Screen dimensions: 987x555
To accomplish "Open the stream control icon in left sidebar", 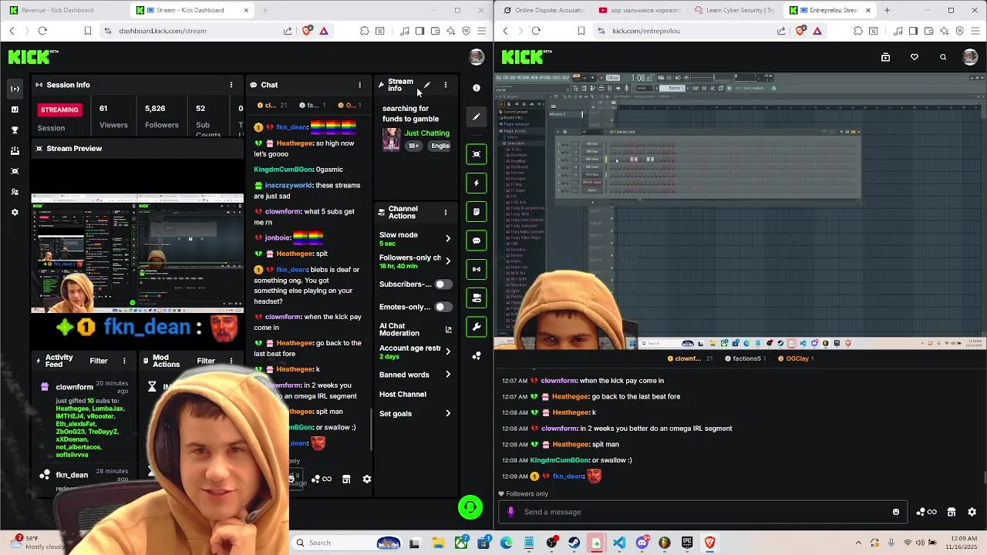I will [15, 89].
